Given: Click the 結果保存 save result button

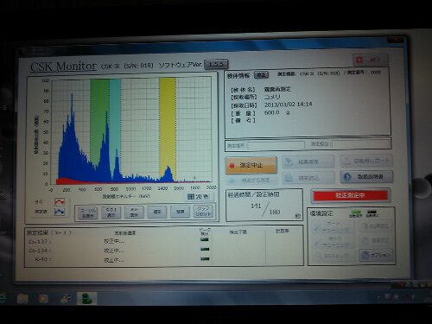Looking at the screenshot, I should 308,162.
